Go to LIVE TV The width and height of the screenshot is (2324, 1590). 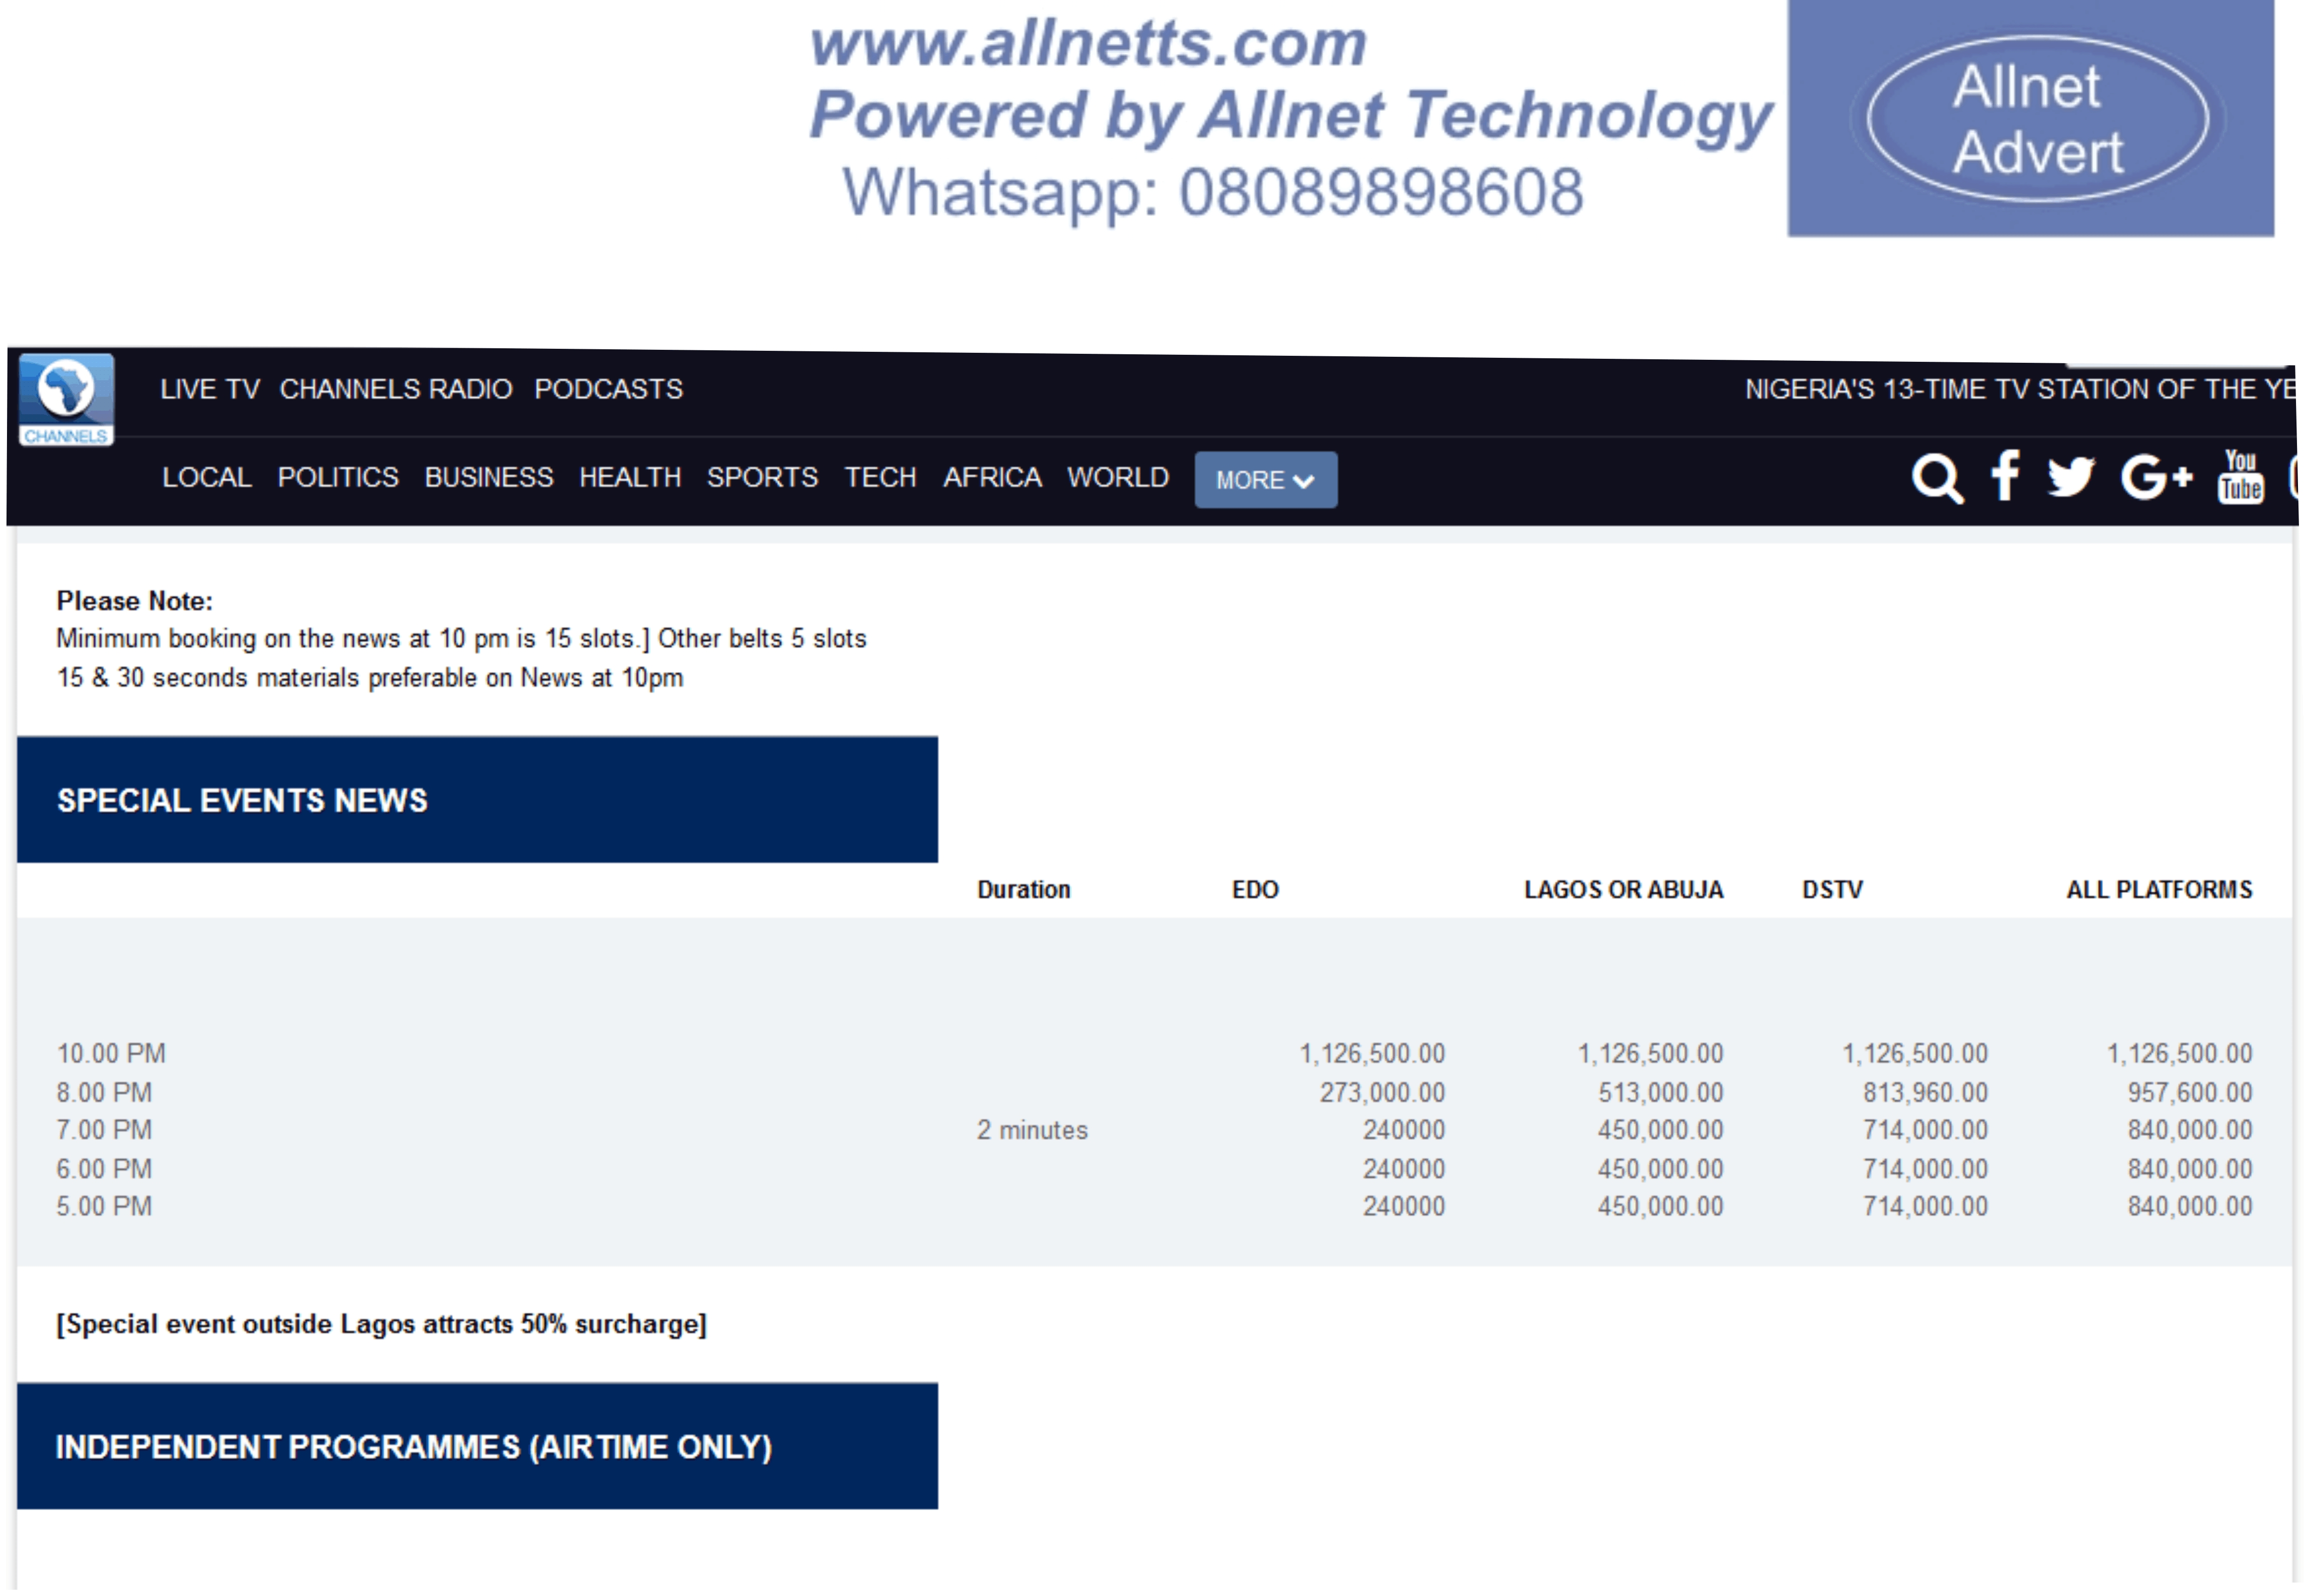click(x=210, y=390)
